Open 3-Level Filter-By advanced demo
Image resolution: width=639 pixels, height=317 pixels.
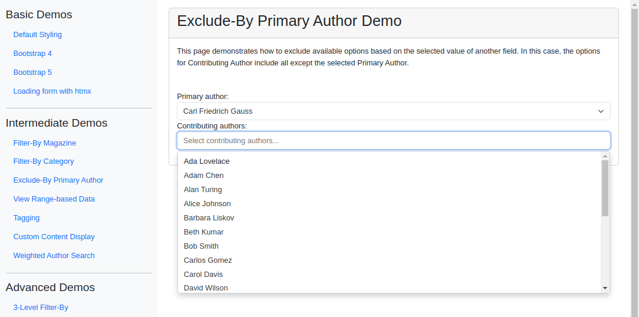41,307
